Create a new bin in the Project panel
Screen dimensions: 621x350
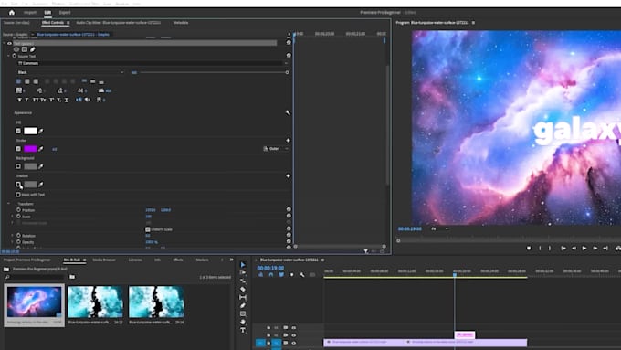coord(72,277)
